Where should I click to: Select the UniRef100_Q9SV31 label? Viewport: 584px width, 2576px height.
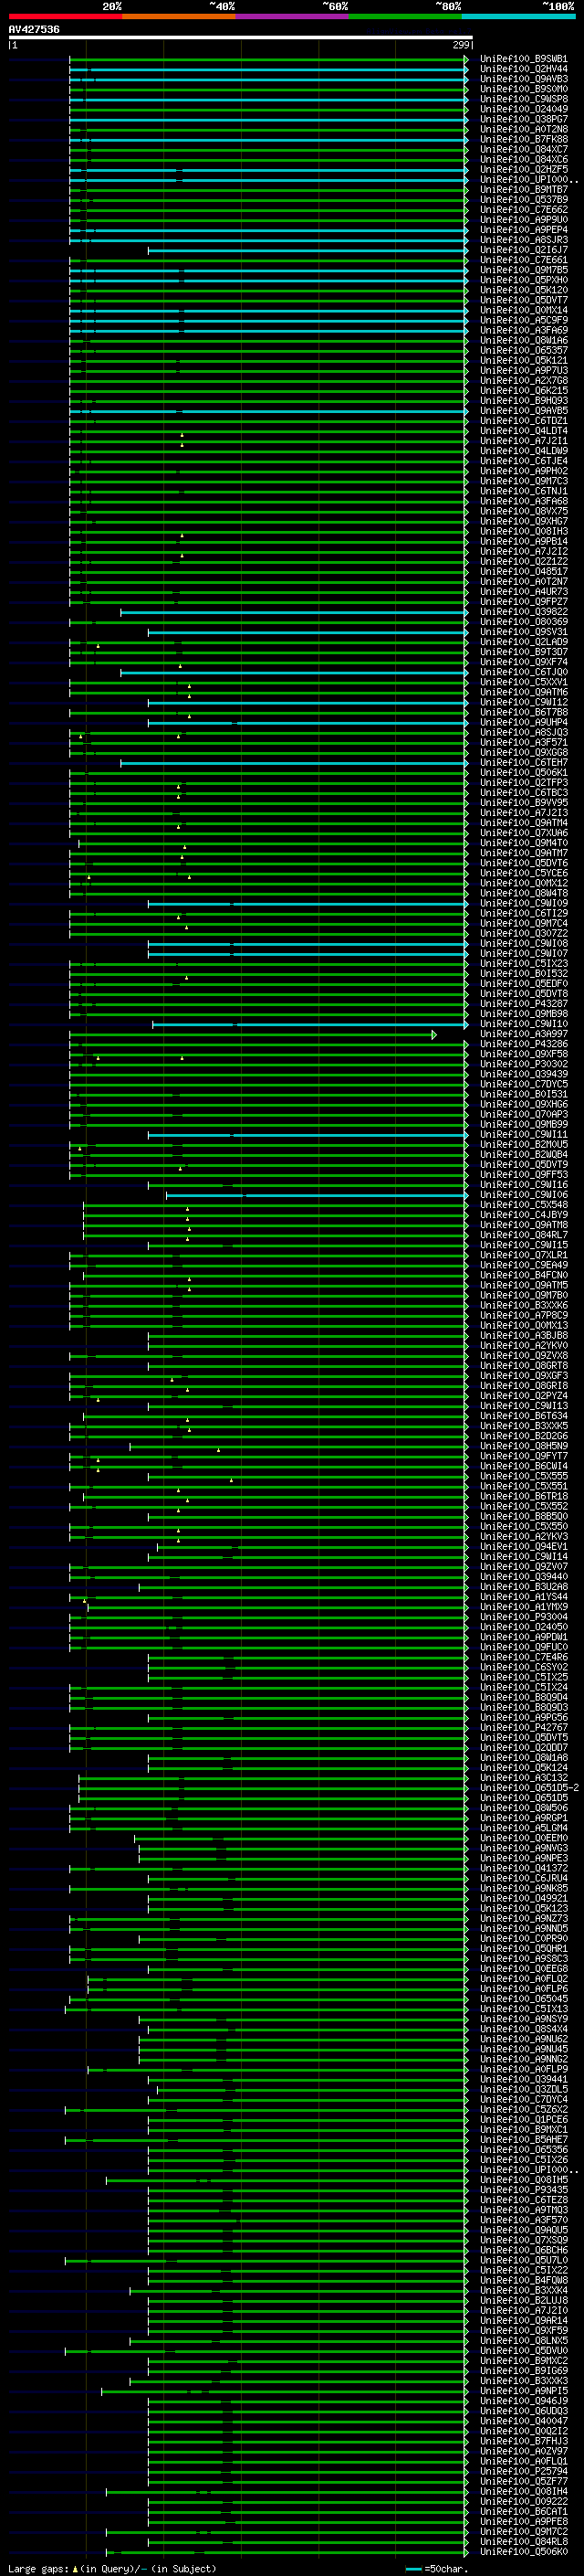tap(523, 632)
